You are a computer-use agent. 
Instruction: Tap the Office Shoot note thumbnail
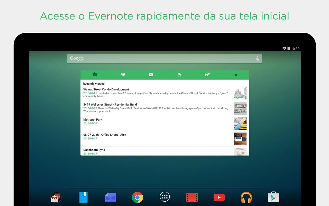(x=240, y=139)
